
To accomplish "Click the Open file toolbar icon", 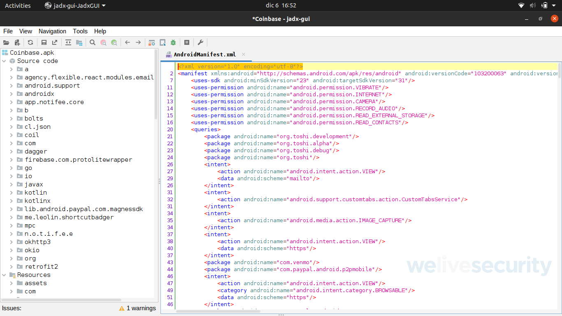I will pyautogui.click(x=6, y=42).
